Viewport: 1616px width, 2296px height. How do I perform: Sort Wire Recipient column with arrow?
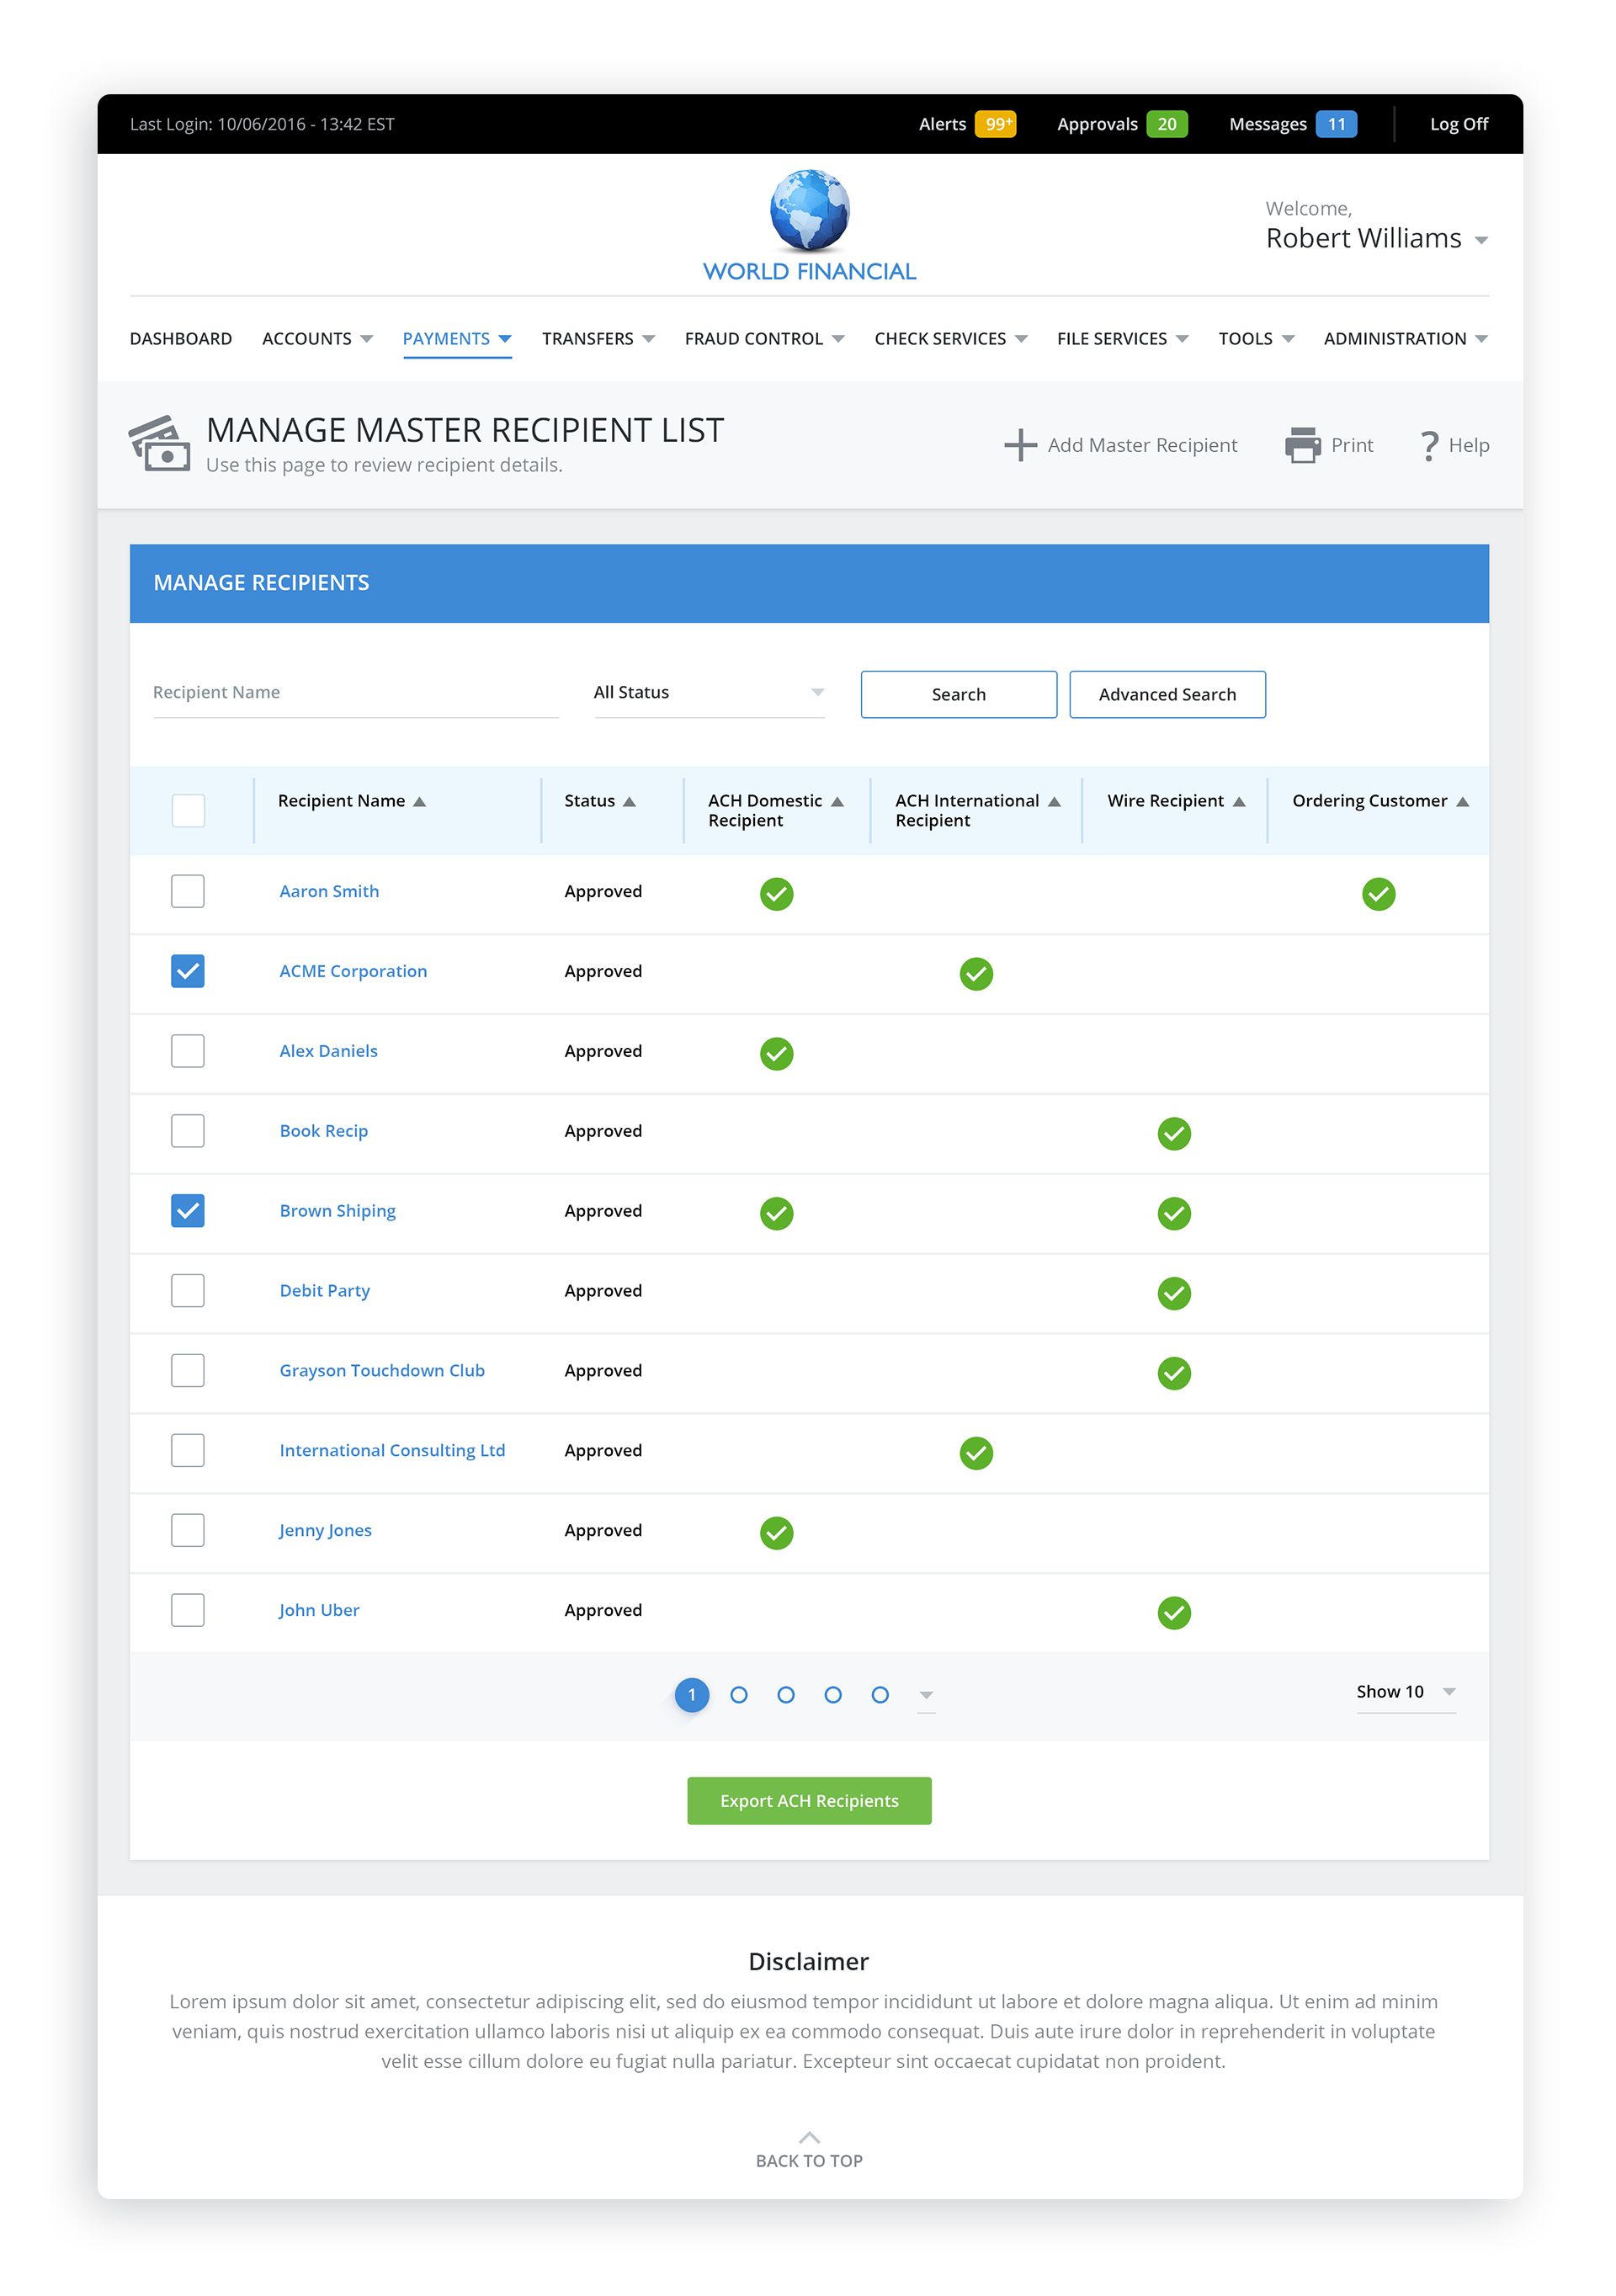1239,802
